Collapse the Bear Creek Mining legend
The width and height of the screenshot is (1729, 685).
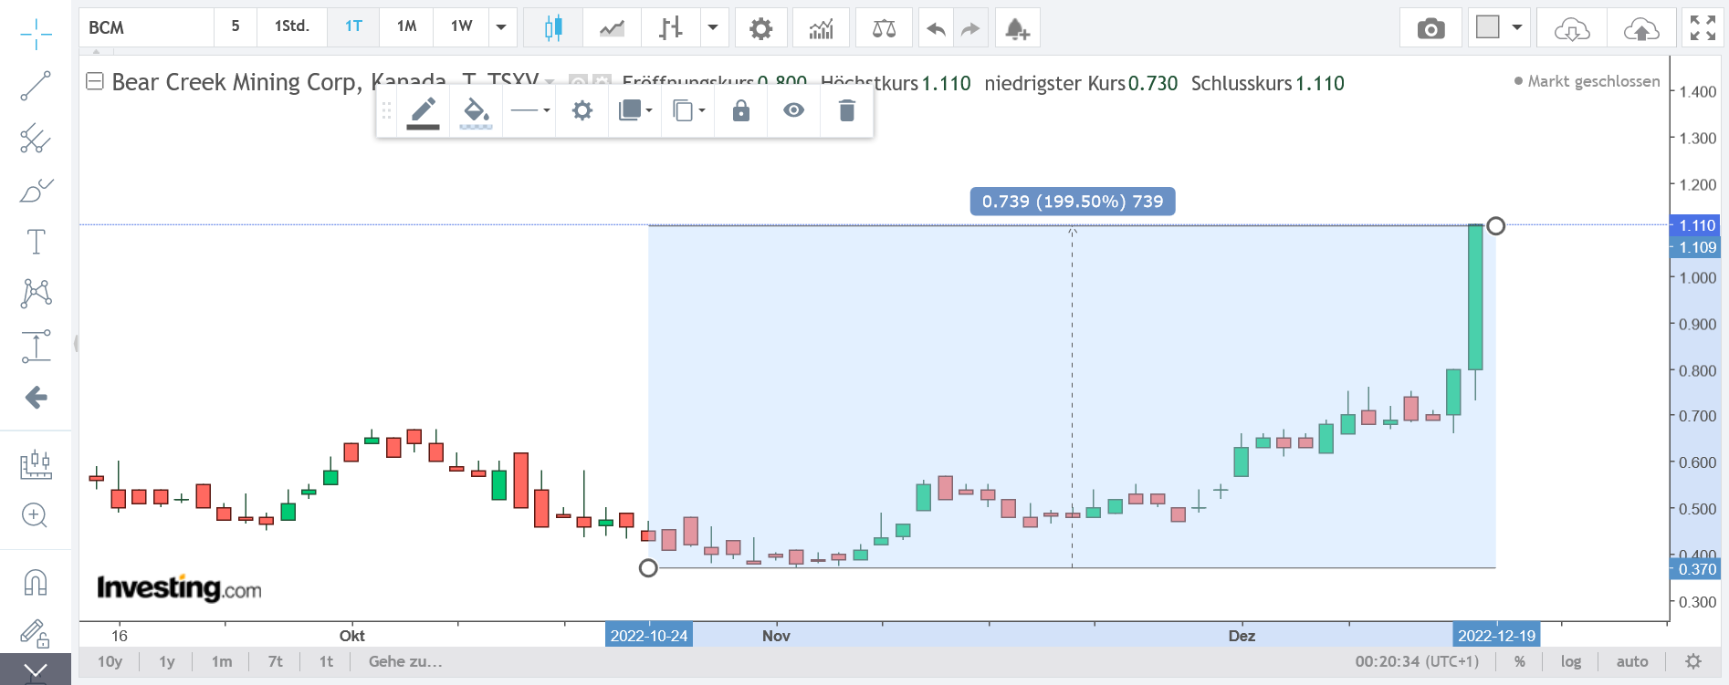(x=95, y=81)
